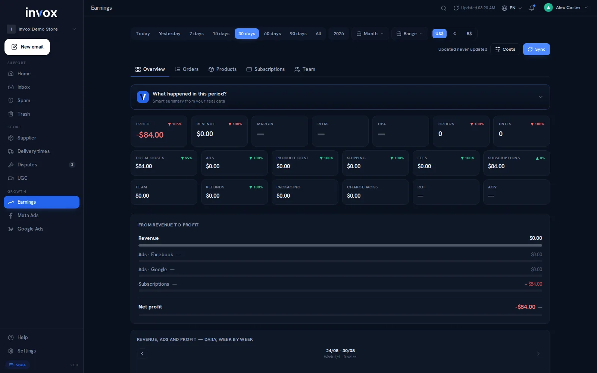The image size is (597, 373).
Task: Open the Month dropdown
Action: click(x=370, y=34)
